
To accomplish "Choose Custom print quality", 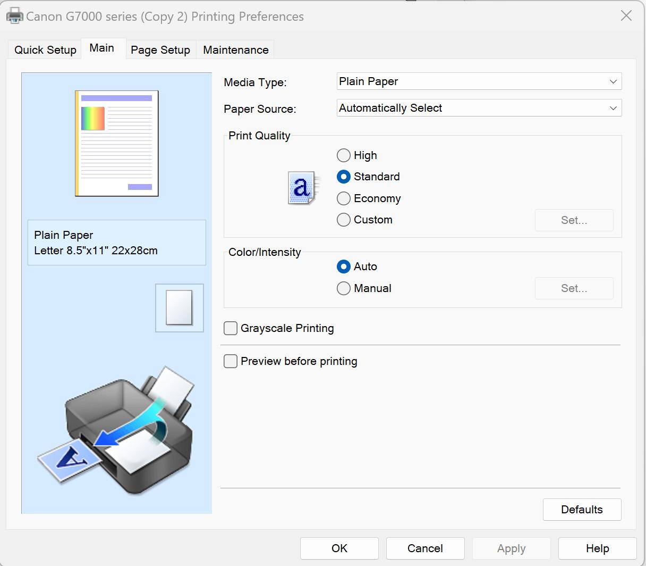I will [x=344, y=220].
